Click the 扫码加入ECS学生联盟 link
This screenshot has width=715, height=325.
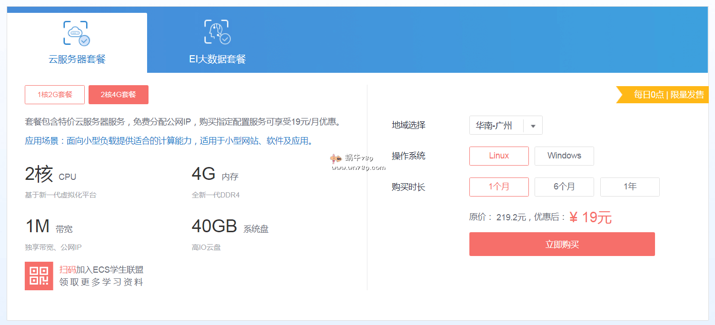click(x=101, y=270)
